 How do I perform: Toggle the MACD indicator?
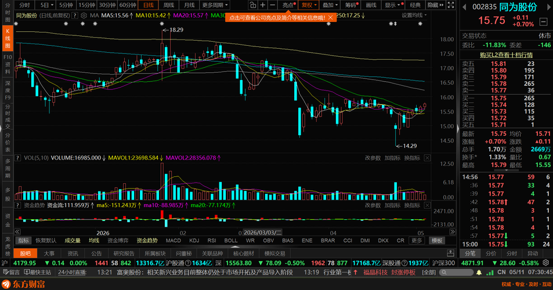(x=173, y=240)
